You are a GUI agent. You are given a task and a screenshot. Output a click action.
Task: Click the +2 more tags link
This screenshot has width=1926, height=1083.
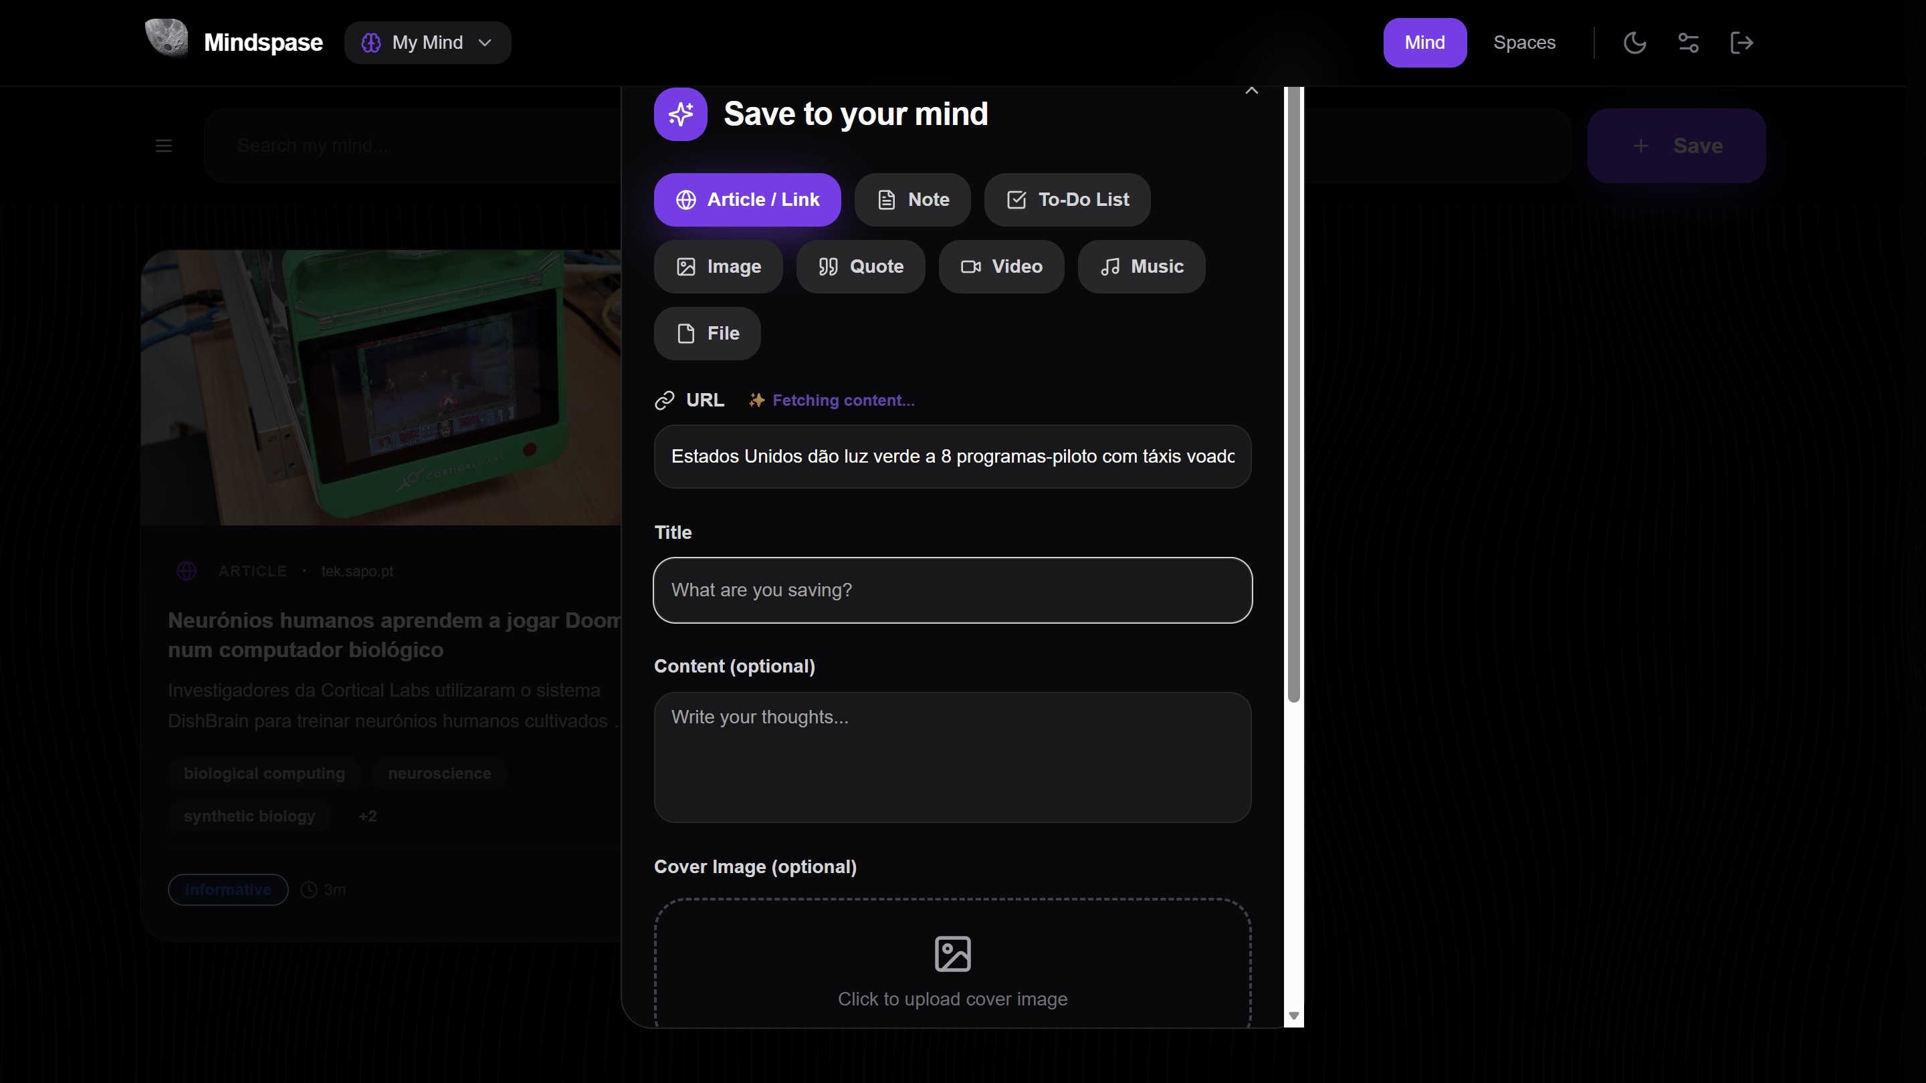367,816
